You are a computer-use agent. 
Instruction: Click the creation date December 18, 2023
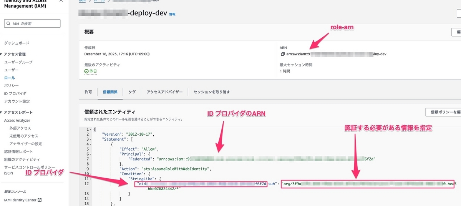pos(117,54)
